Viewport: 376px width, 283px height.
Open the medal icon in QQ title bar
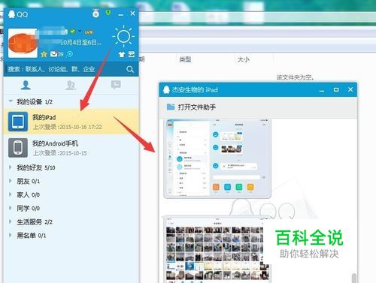[96, 14]
